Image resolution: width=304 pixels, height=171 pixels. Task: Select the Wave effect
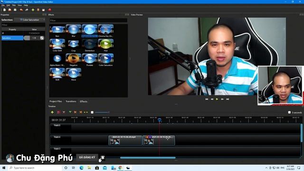coord(74,75)
